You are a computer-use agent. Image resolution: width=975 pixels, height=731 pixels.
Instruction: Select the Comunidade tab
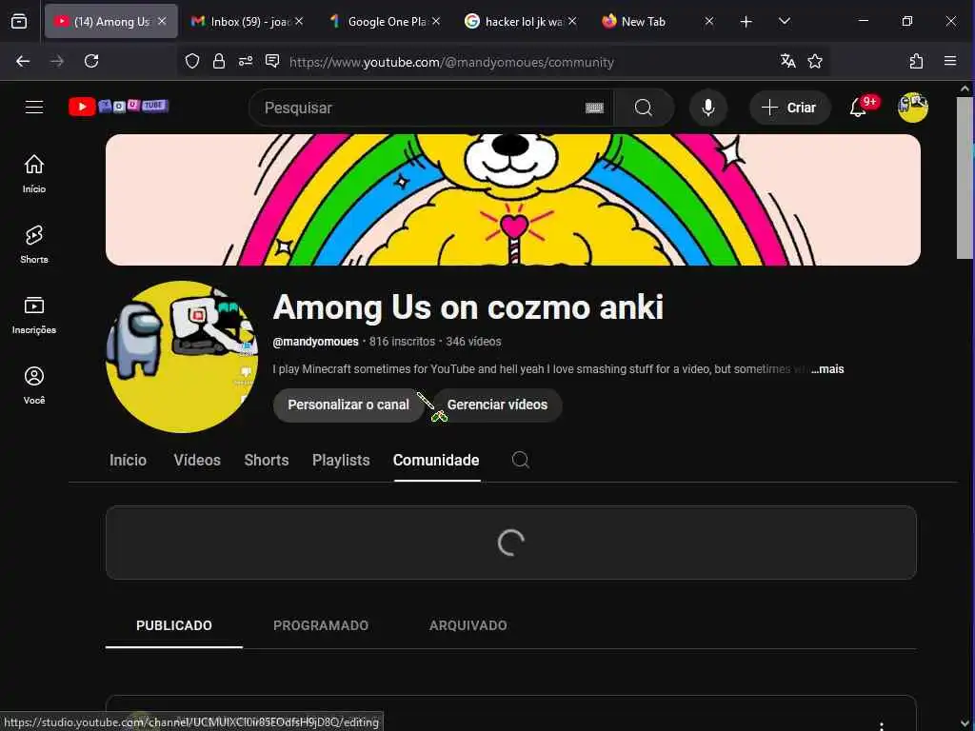pos(436,460)
